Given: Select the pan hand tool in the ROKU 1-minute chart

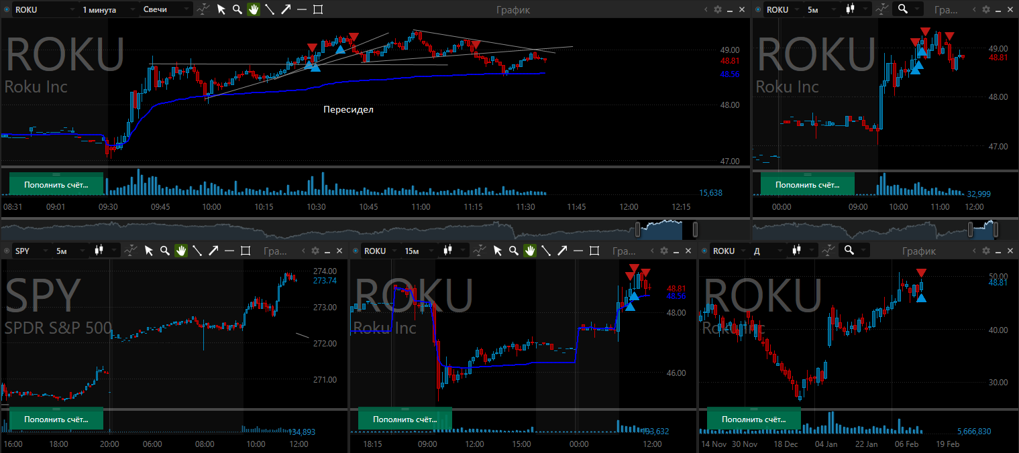Looking at the screenshot, I should [253, 9].
